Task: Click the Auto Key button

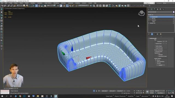Action: pyautogui.click(x=152, y=91)
